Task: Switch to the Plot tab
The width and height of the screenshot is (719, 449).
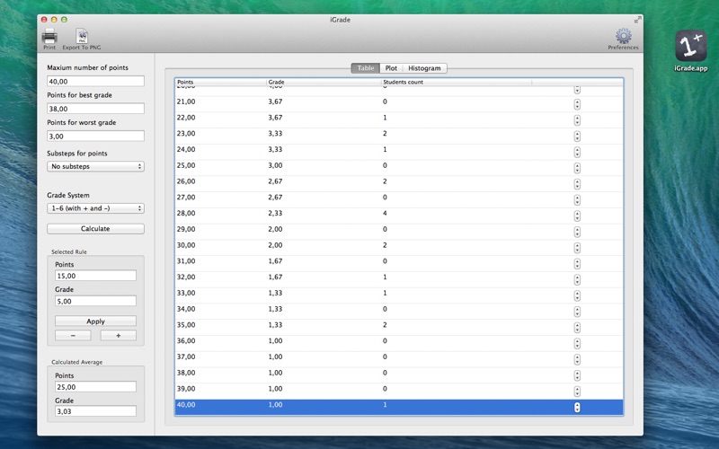Action: coord(391,68)
